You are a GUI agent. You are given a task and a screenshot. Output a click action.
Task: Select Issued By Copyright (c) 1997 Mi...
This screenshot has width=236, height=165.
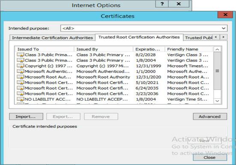(x=102, y=66)
